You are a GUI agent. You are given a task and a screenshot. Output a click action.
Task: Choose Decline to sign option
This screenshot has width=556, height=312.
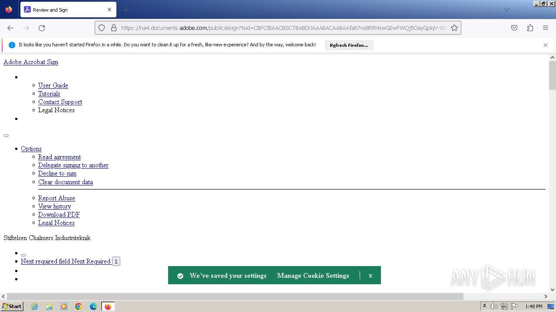point(57,173)
